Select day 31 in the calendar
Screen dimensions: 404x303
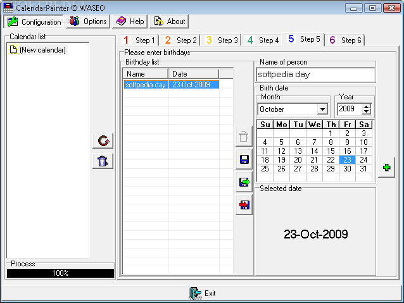click(363, 169)
